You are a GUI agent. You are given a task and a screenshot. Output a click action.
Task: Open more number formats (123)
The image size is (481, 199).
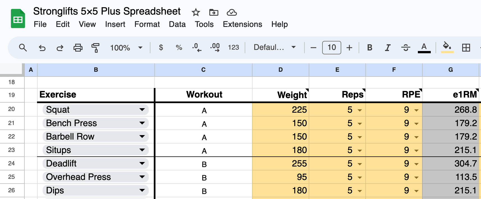pyautogui.click(x=233, y=48)
